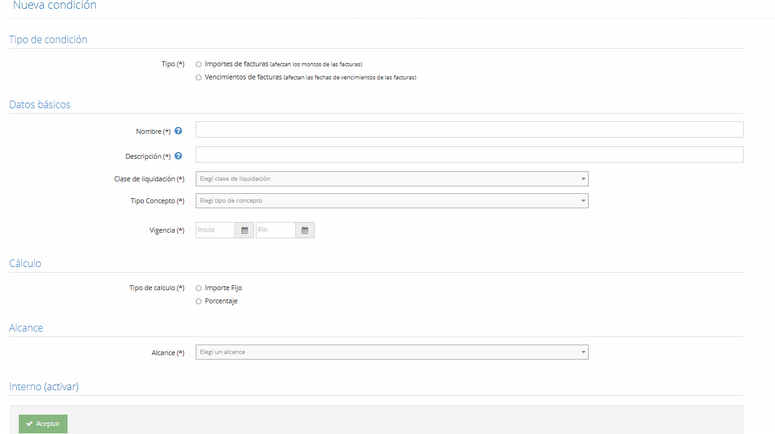Open the Alcance dropdown list
Screen dimensions: 775x434
tap(392, 353)
